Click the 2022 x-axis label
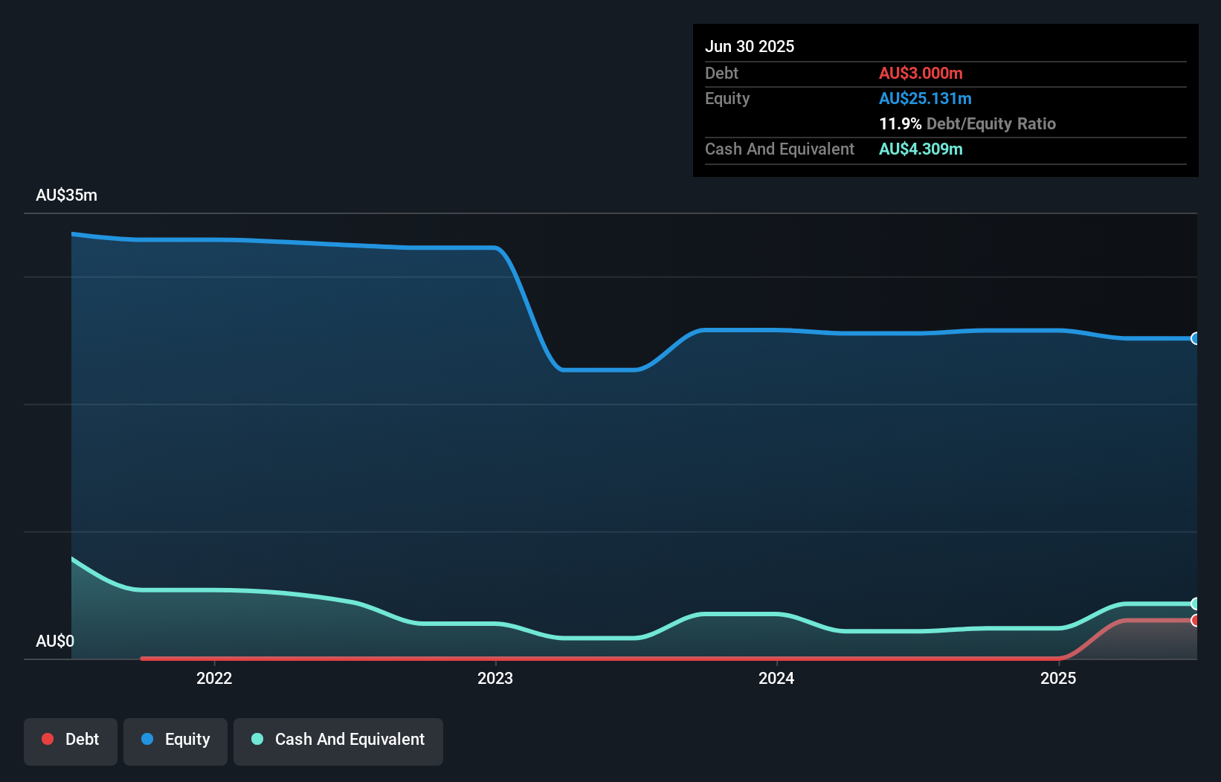Viewport: 1221px width, 782px height. click(x=214, y=678)
